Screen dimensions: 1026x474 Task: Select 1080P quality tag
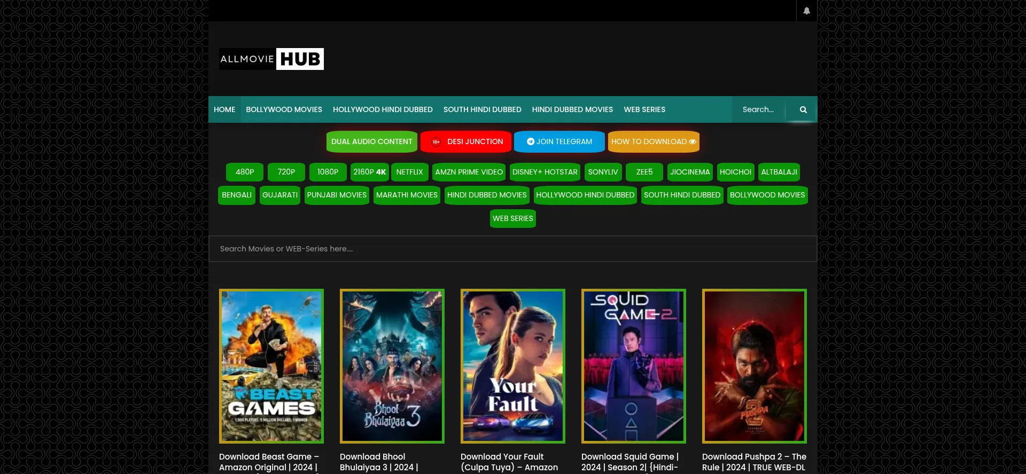coord(328,172)
